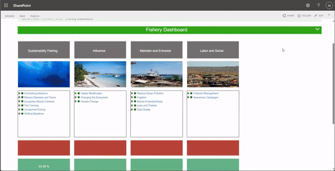
Task: Open the AI user account avatar
Action: pyautogui.click(x=329, y=5)
